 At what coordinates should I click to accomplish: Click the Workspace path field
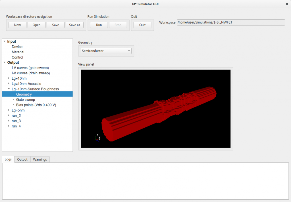point(231,22)
